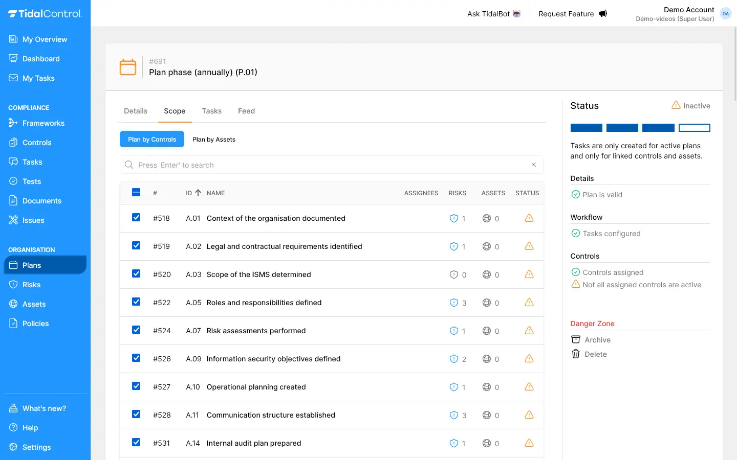Focus the 'Press Enter to search' field
Screen dimensions: 737x460
click(328, 165)
